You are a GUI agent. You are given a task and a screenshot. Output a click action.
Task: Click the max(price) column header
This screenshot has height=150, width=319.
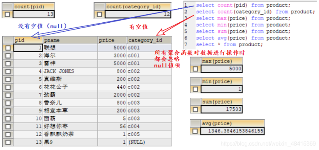click(x=222, y=61)
